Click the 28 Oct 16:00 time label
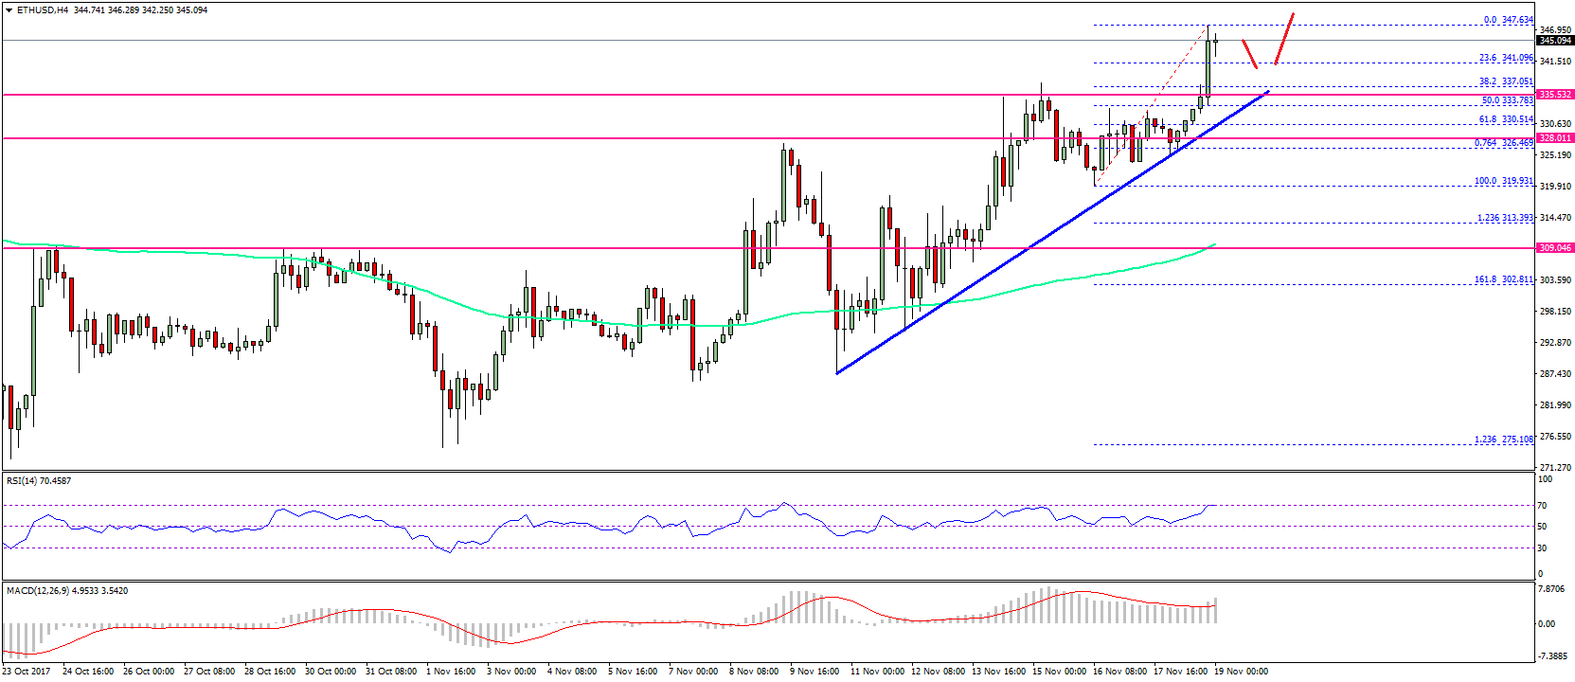The image size is (1575, 682). (x=270, y=671)
